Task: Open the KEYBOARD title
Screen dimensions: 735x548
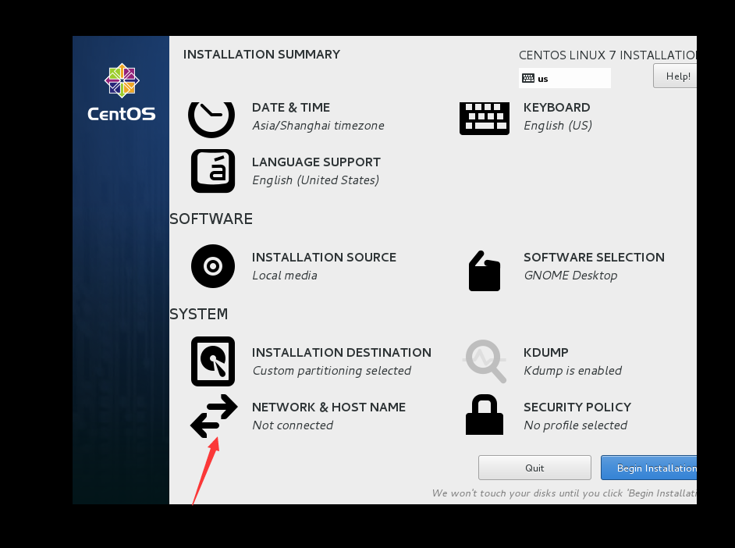Action: [x=557, y=108]
